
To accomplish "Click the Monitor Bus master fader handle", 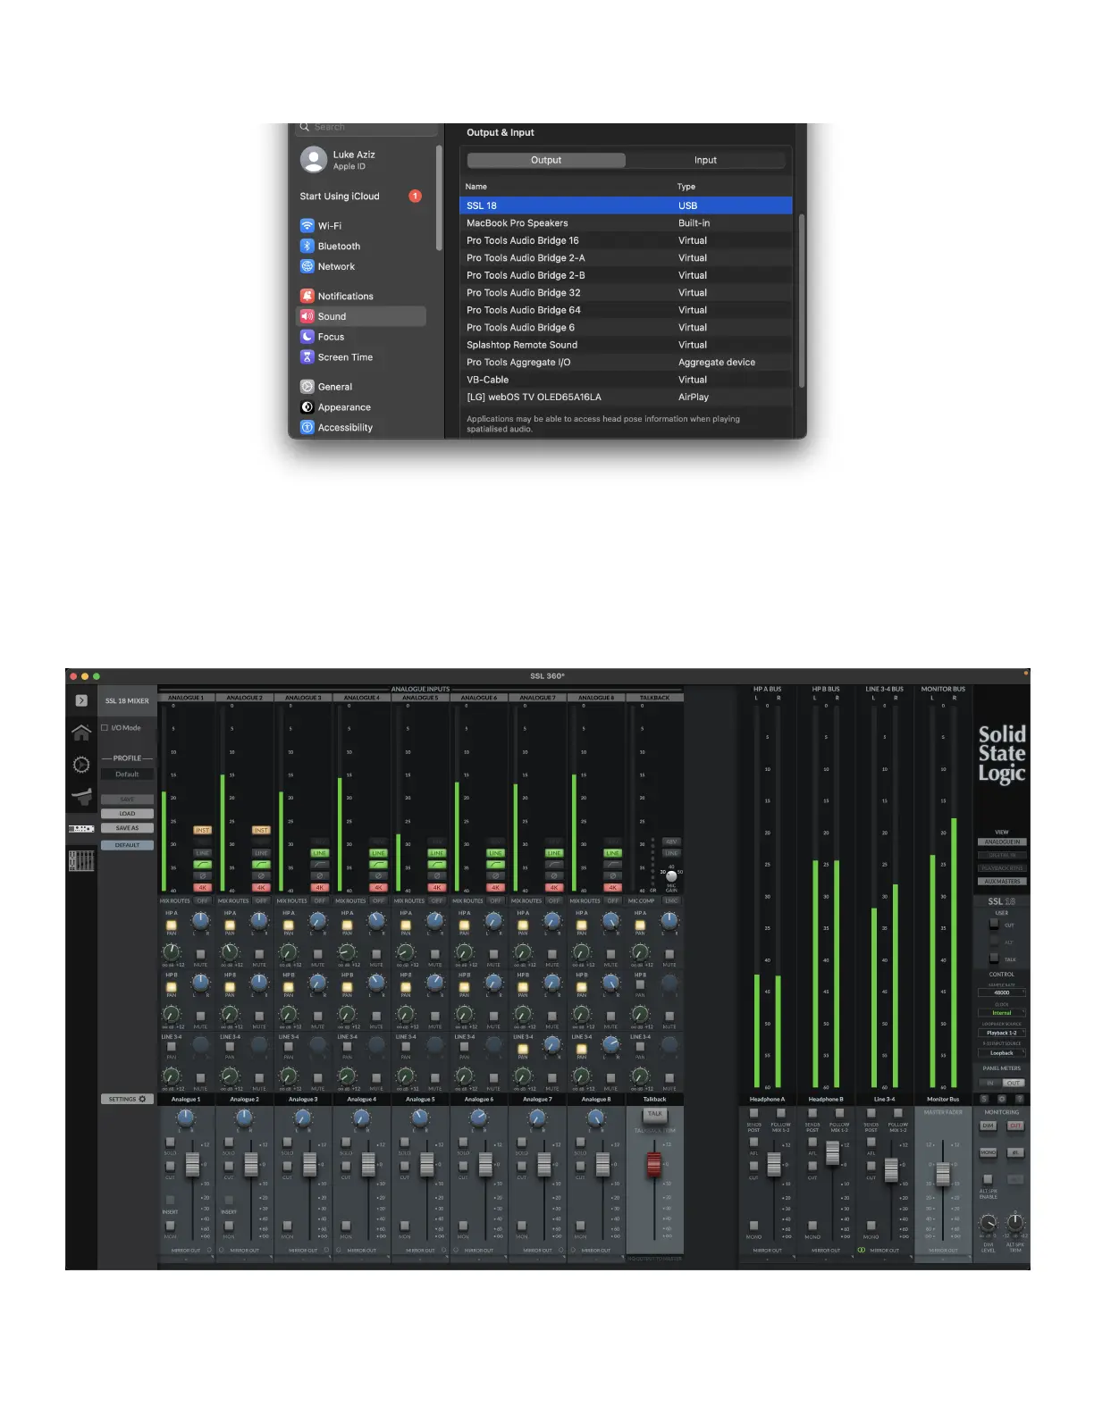I will coord(943,1173).
